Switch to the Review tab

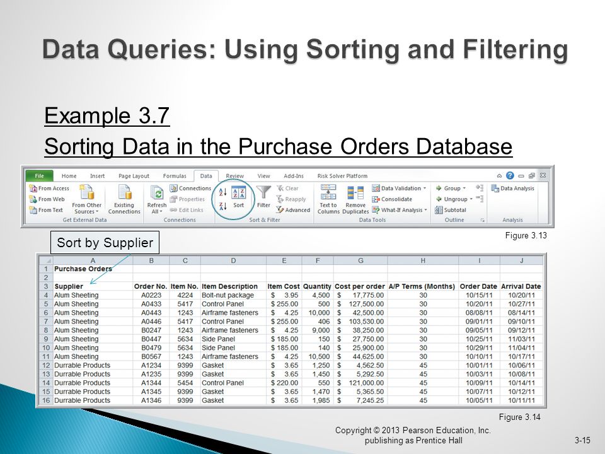coord(234,176)
